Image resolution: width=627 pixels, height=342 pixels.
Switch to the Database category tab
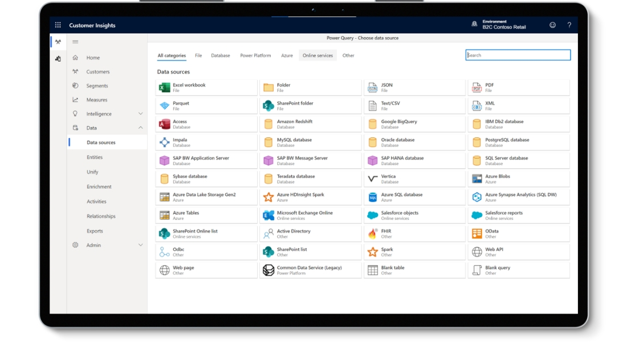[221, 55]
